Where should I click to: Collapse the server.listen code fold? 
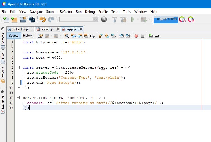click(18, 98)
